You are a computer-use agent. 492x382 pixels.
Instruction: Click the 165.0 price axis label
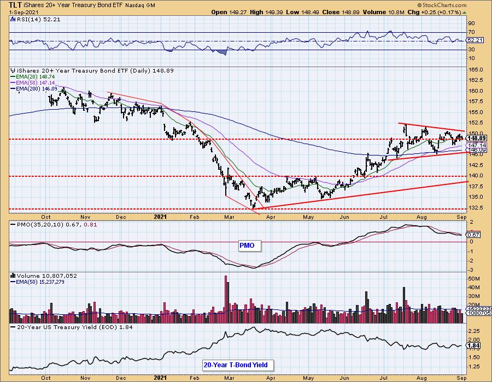point(476,70)
